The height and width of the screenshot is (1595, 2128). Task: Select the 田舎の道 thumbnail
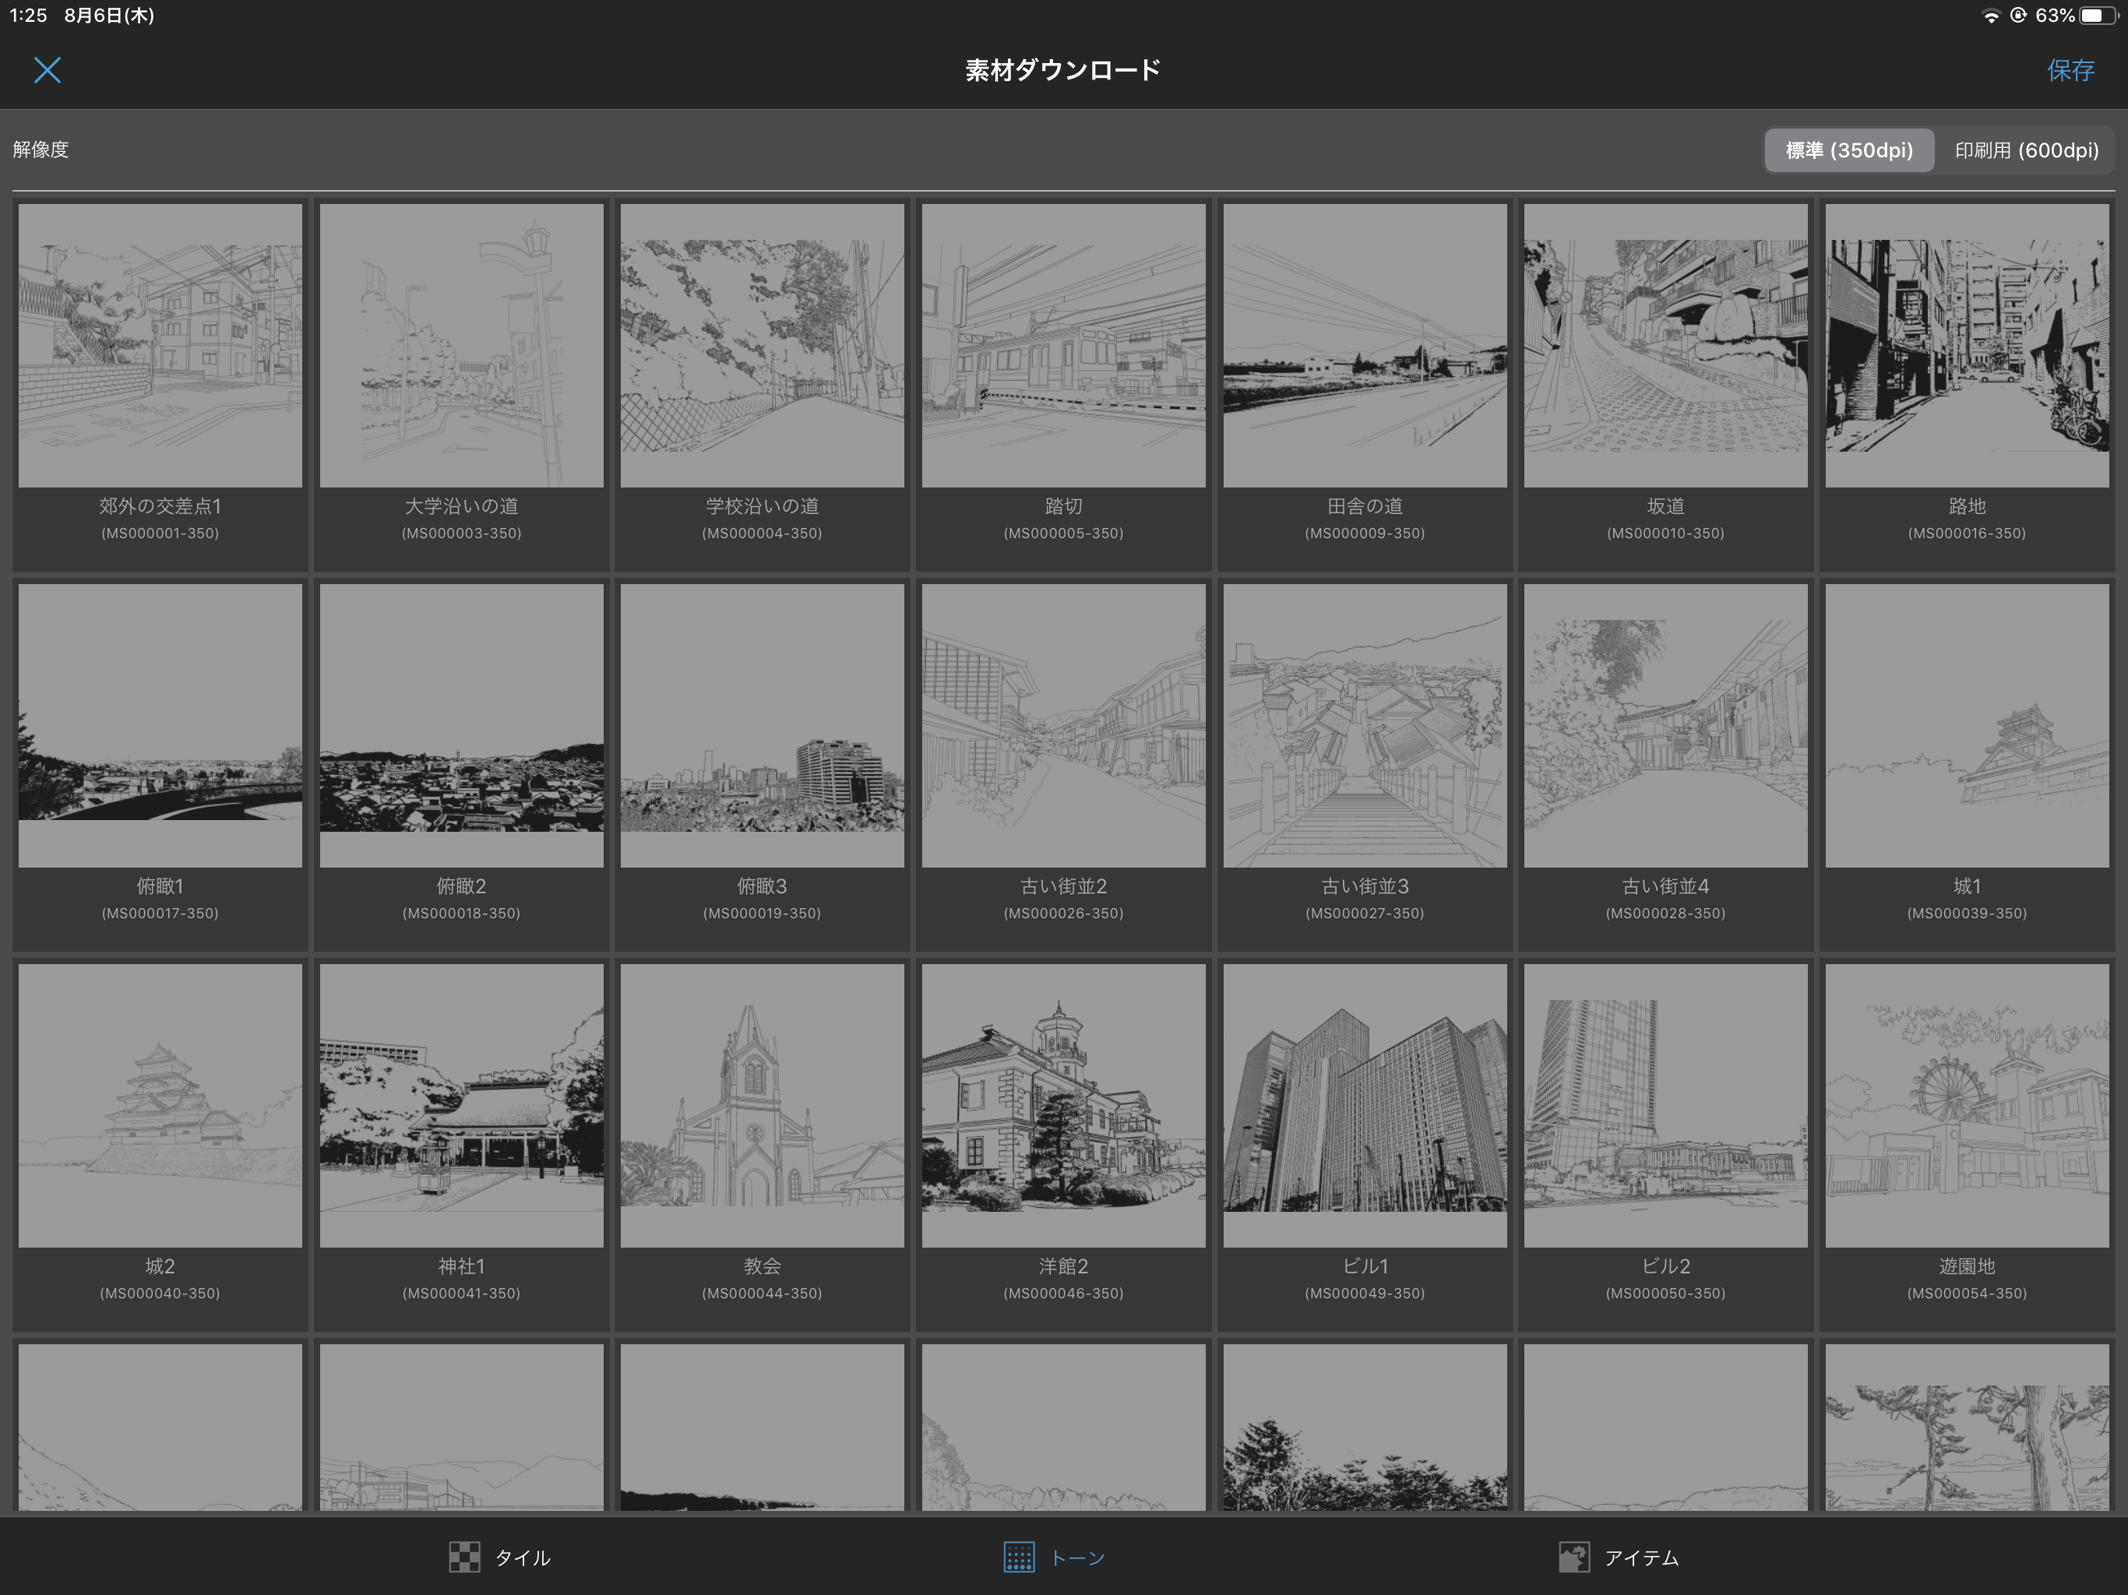pos(1364,345)
